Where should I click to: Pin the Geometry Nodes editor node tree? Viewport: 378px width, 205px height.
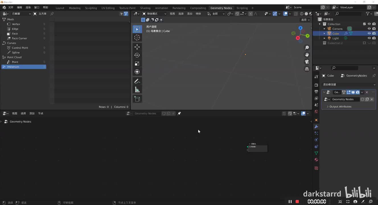(x=179, y=113)
